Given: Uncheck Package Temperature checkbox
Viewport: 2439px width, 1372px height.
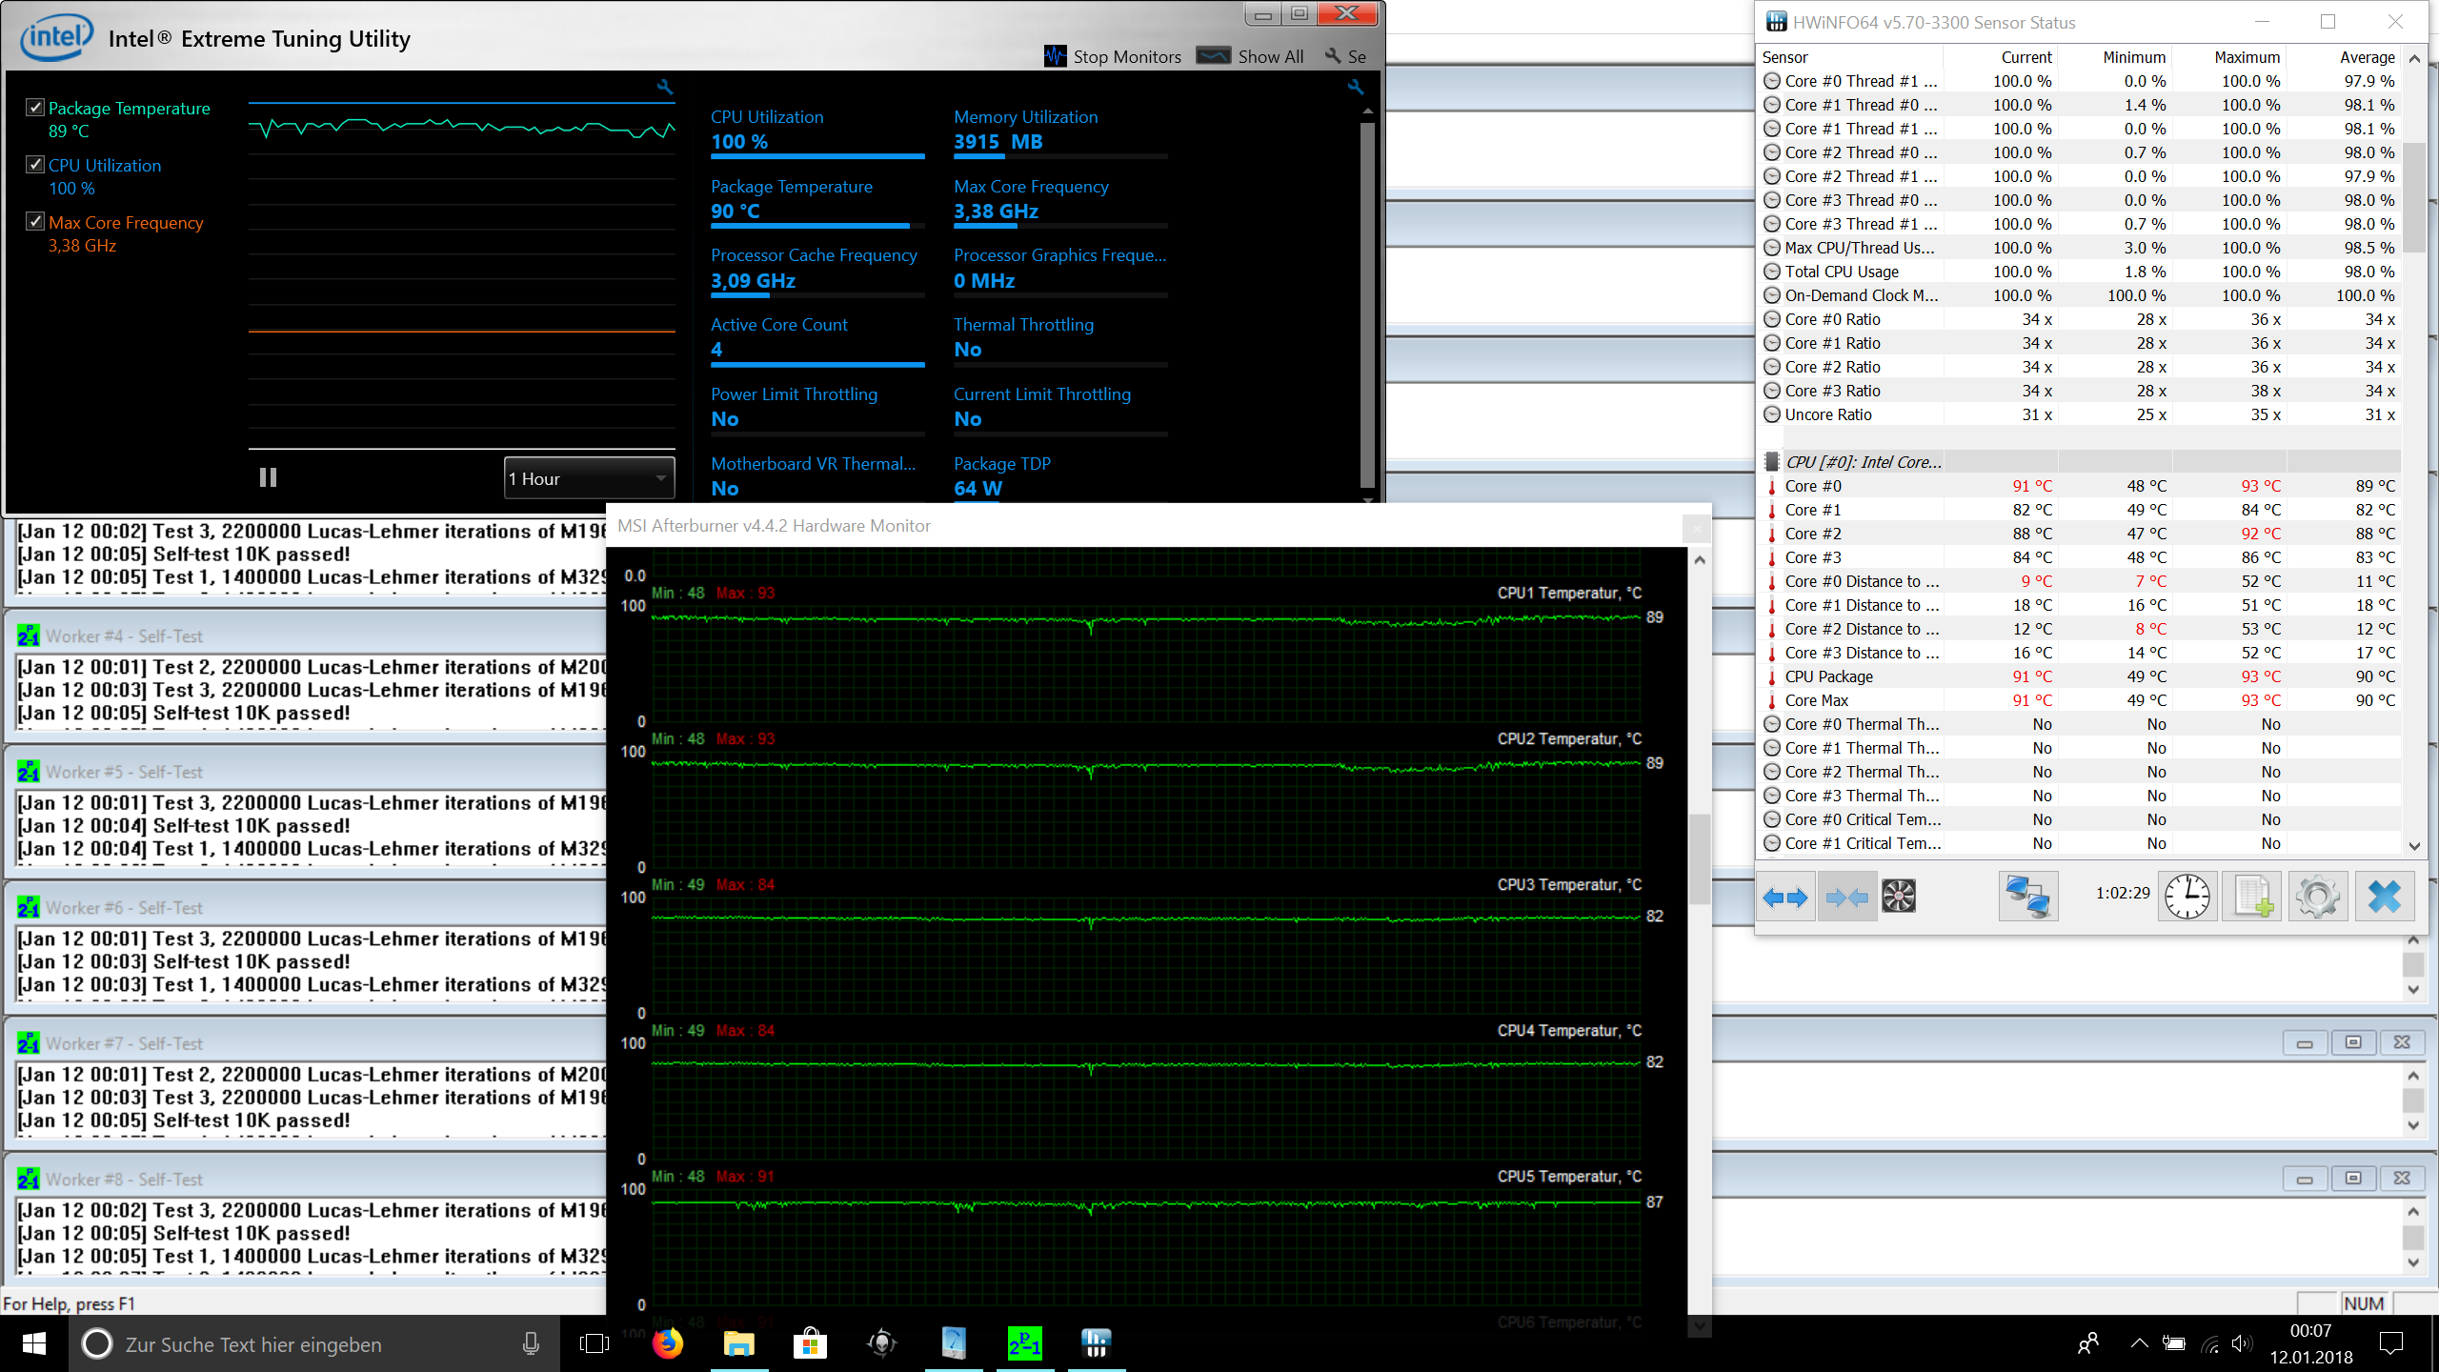Looking at the screenshot, I should pos(35,108).
